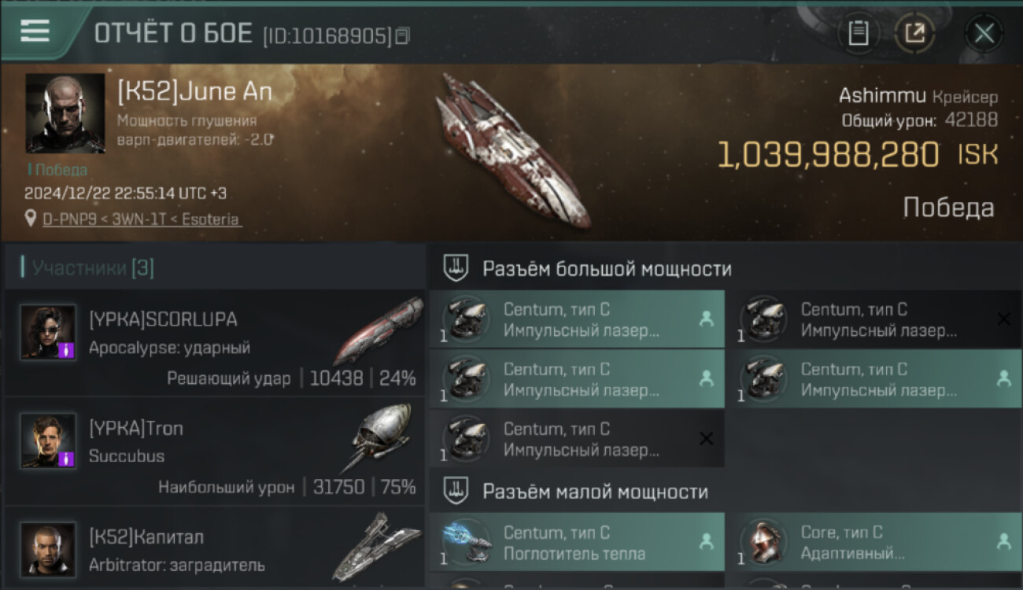Copy the battle report ID icon

tap(402, 35)
